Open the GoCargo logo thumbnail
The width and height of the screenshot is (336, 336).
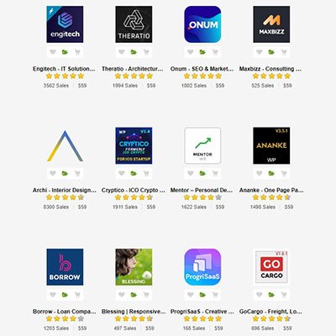click(x=271, y=267)
